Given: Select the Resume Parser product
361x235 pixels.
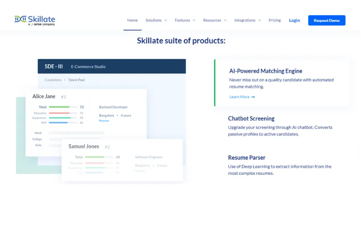Looking at the screenshot, I should click(247, 158).
